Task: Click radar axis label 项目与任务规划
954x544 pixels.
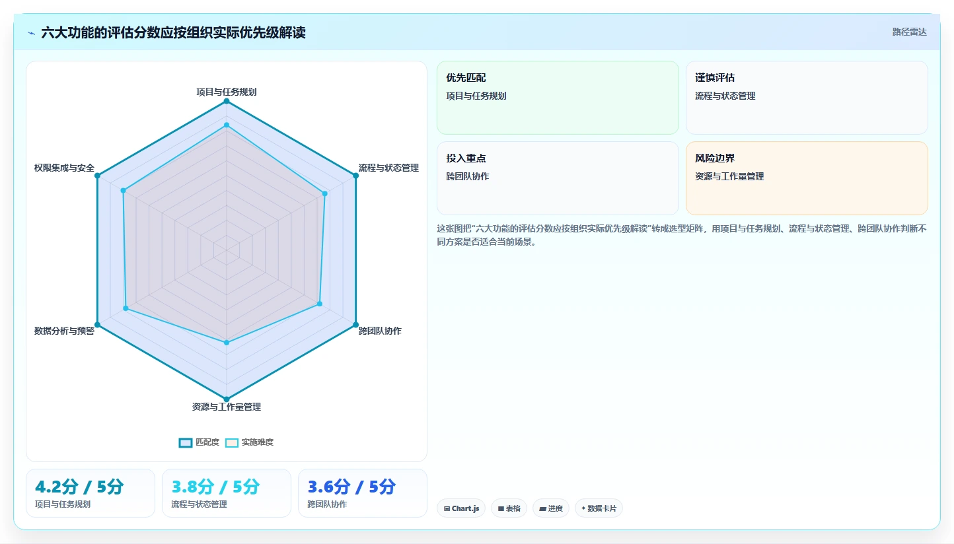Action: click(x=227, y=92)
